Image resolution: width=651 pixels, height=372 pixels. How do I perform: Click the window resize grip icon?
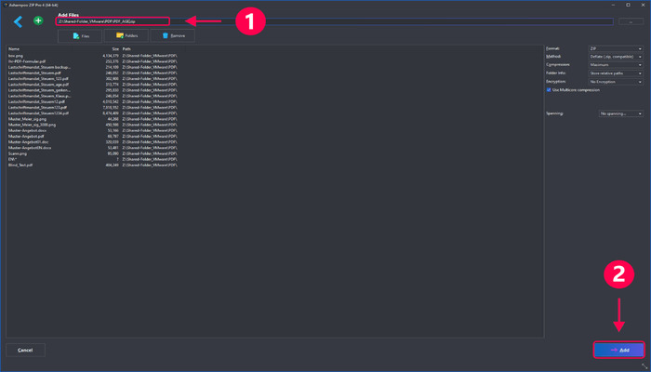644,365
